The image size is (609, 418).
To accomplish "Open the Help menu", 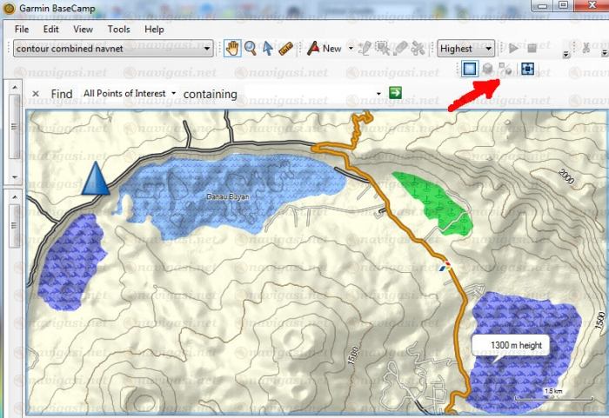I will click(x=154, y=29).
